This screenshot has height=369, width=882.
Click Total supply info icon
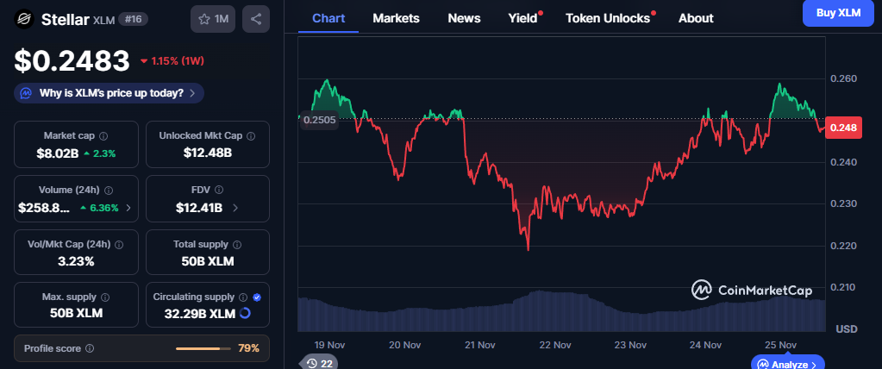tap(235, 245)
